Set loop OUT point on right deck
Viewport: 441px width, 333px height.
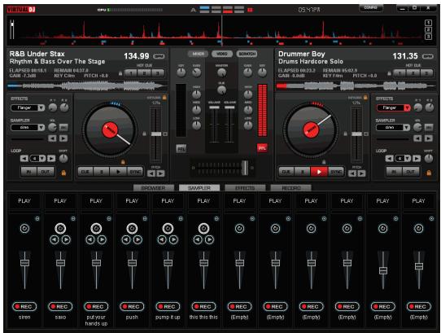point(410,172)
